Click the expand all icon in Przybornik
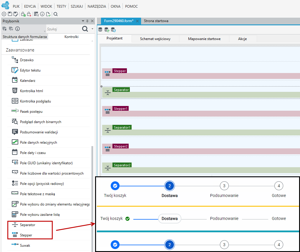Screen dimensions: 300x252 pos(5,29)
